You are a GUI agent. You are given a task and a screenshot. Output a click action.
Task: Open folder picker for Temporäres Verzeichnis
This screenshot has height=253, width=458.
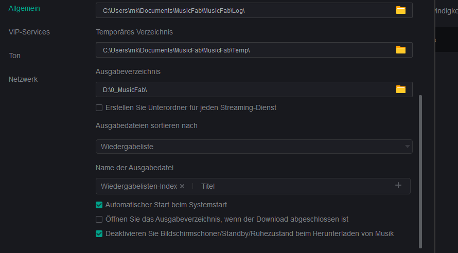pyautogui.click(x=401, y=50)
